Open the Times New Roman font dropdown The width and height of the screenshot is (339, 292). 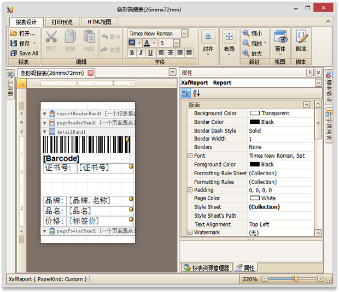(184, 33)
